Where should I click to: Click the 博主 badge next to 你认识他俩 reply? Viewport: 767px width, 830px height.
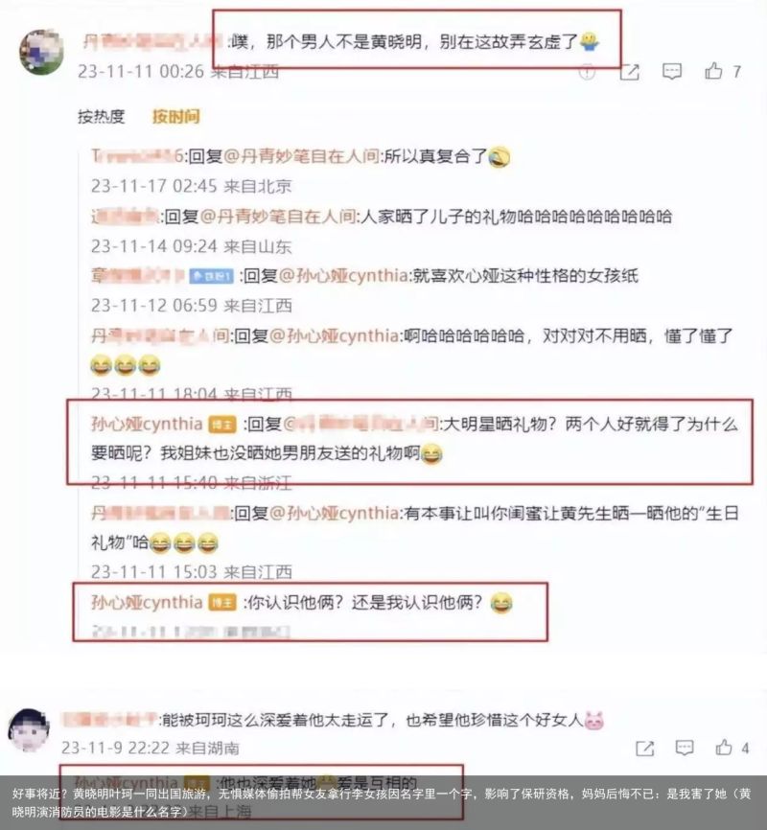(222, 603)
